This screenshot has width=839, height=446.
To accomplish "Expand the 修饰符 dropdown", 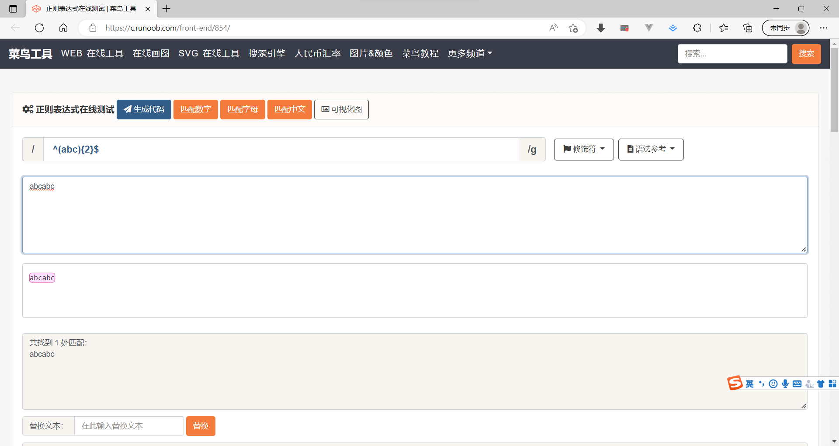I will pyautogui.click(x=584, y=150).
